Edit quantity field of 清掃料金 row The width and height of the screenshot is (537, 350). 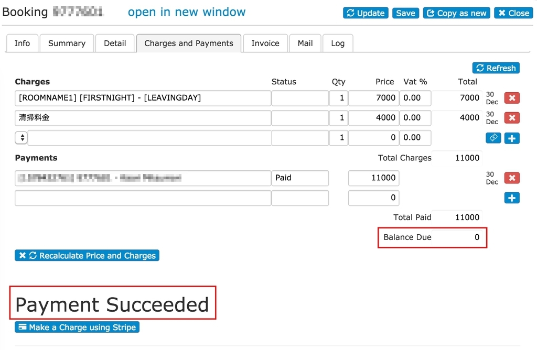click(x=338, y=118)
